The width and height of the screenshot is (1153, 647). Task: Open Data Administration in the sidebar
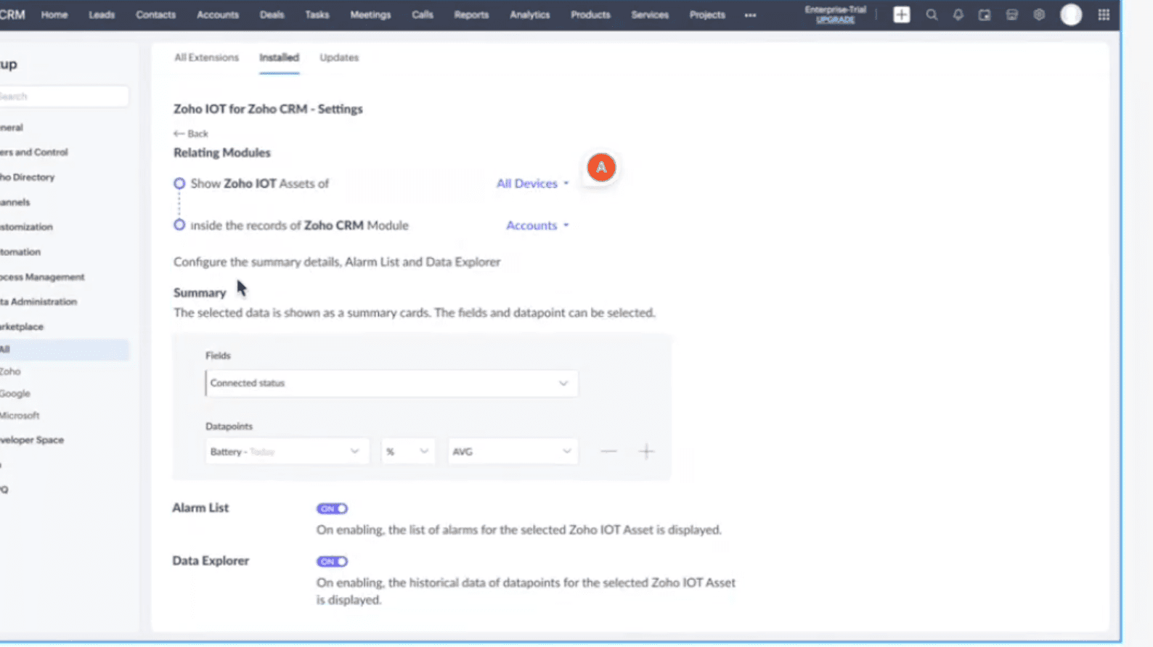(x=38, y=302)
